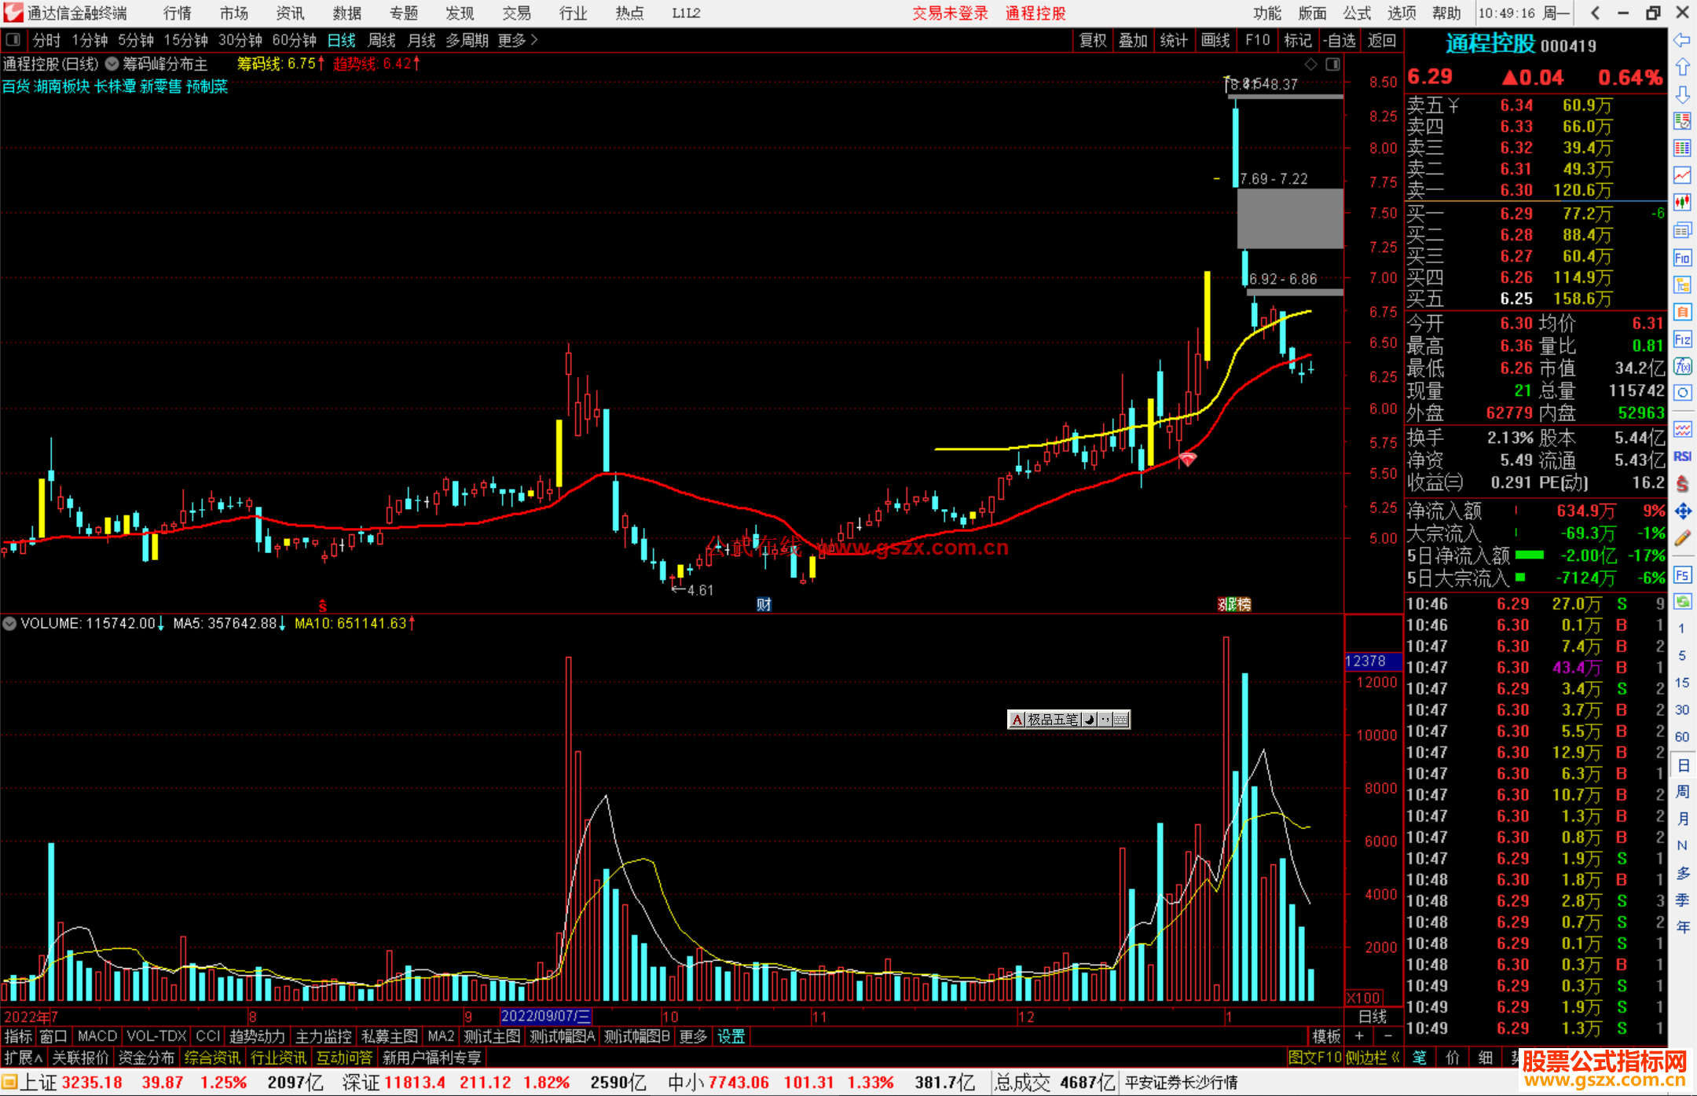This screenshot has width=1697, height=1096.
Task: Collapse the 侧边栏 sidebar
Action: pyautogui.click(x=1373, y=1058)
